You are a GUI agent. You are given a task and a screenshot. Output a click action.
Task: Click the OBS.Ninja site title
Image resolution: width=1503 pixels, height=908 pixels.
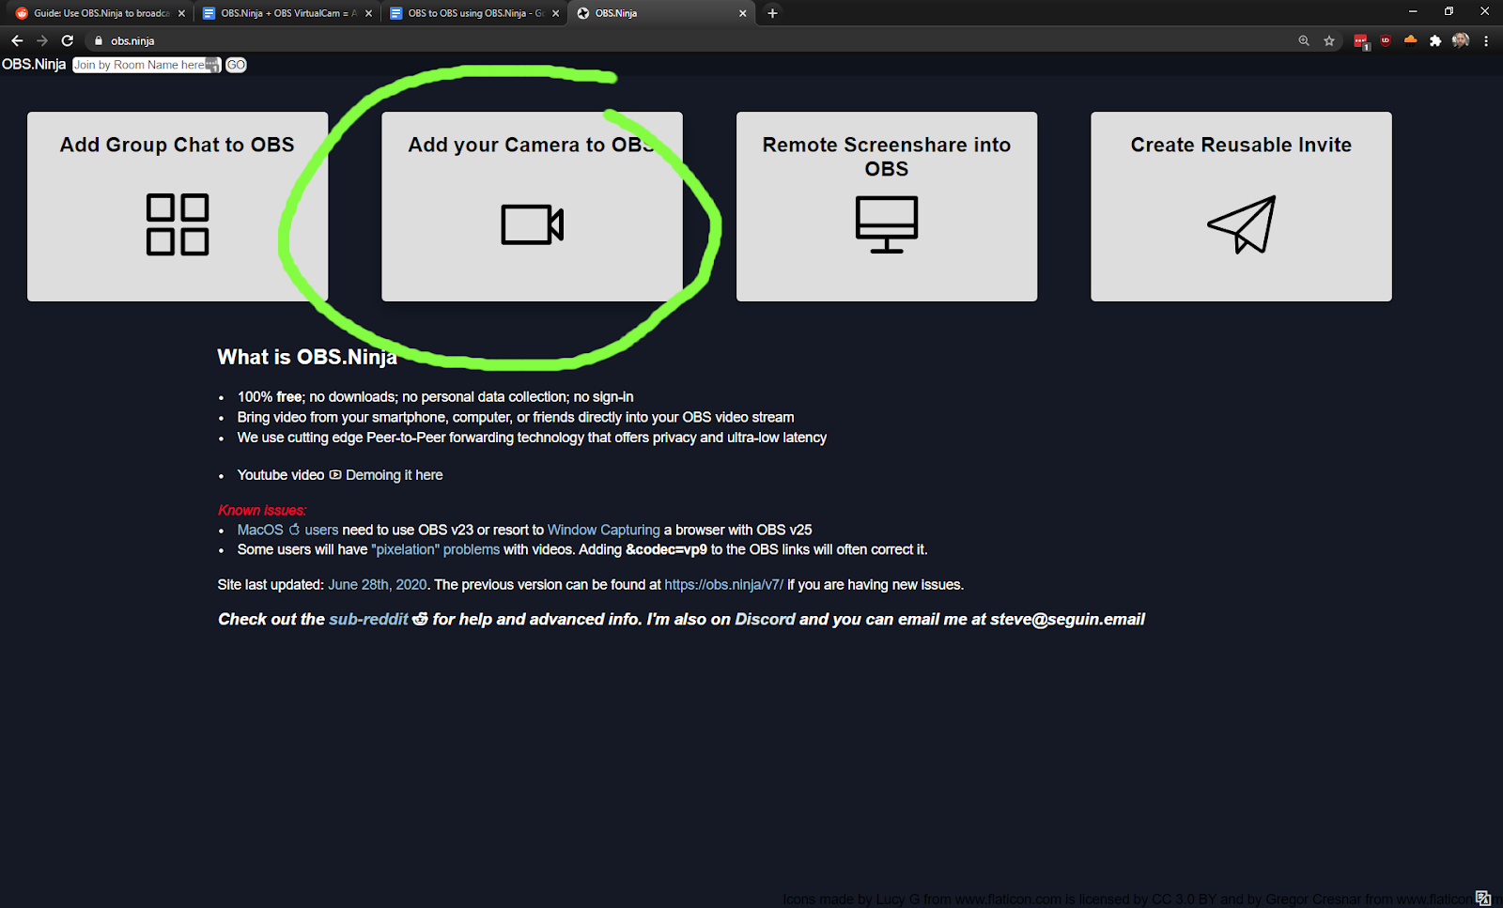[34, 64]
